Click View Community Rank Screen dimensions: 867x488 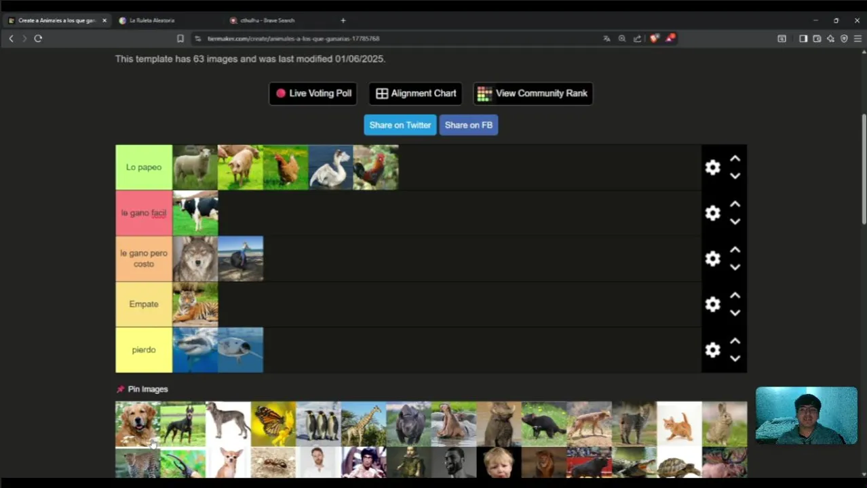click(x=533, y=94)
